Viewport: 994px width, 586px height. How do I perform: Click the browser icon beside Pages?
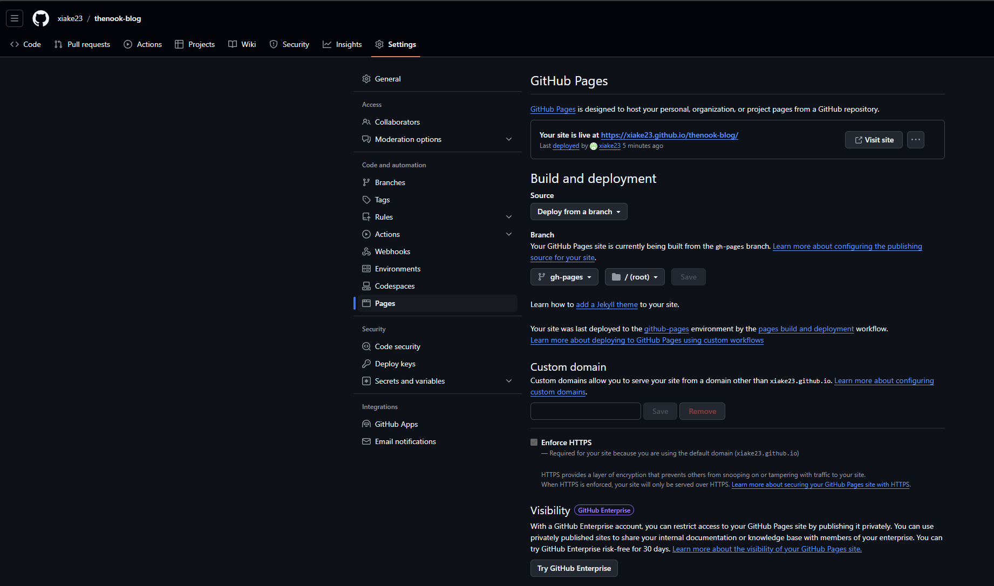tap(366, 303)
